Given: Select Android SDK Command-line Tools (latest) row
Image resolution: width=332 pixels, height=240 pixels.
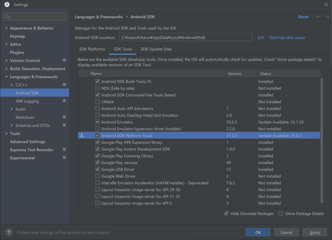Looking at the screenshot, I should pos(199,95).
